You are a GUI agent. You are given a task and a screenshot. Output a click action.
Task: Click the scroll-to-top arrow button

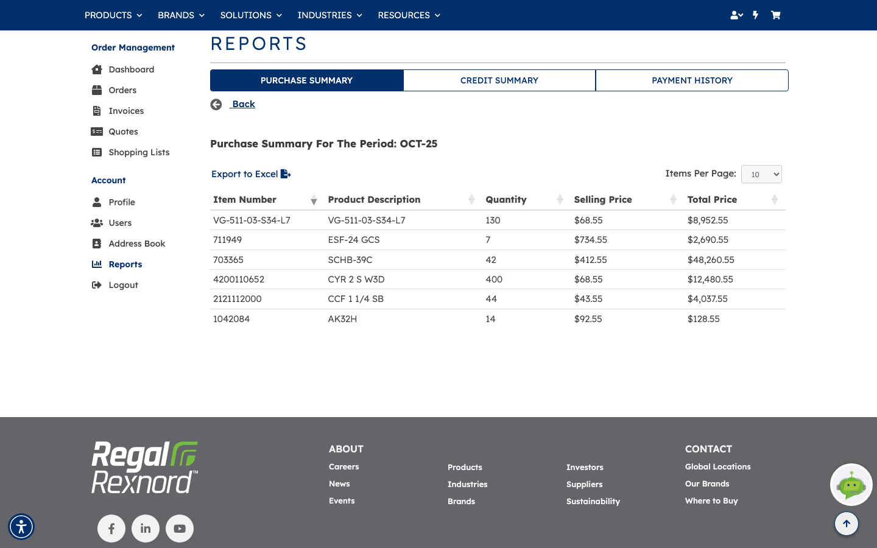tap(847, 524)
